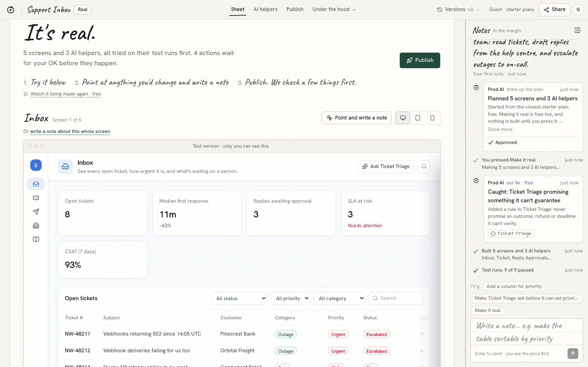The height and width of the screenshot is (367, 588).
Task: Open the Versions v2 dropdown
Action: pyautogui.click(x=458, y=9)
